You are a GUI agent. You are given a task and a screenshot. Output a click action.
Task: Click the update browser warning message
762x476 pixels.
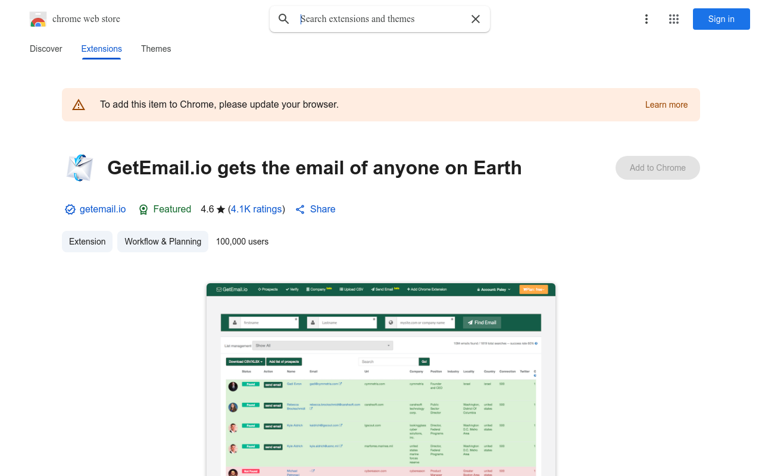point(219,105)
